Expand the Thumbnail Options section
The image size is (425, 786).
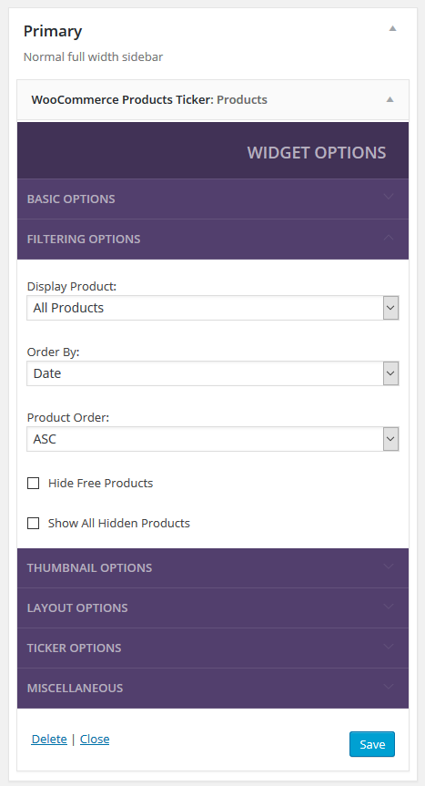pos(213,568)
